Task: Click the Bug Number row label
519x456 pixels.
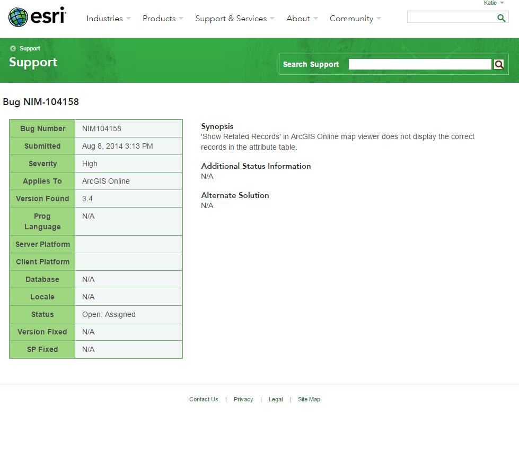Action: pos(43,128)
